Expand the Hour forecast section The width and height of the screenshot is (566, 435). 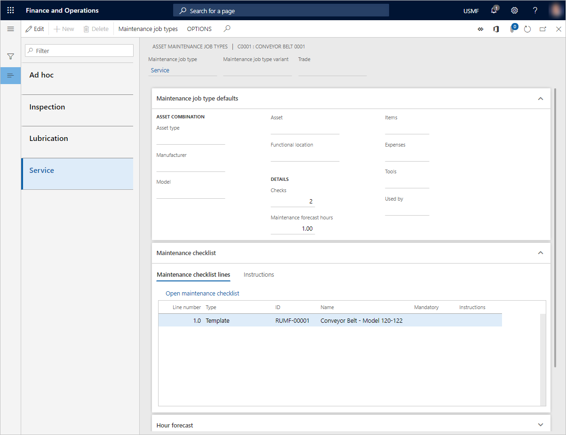541,425
